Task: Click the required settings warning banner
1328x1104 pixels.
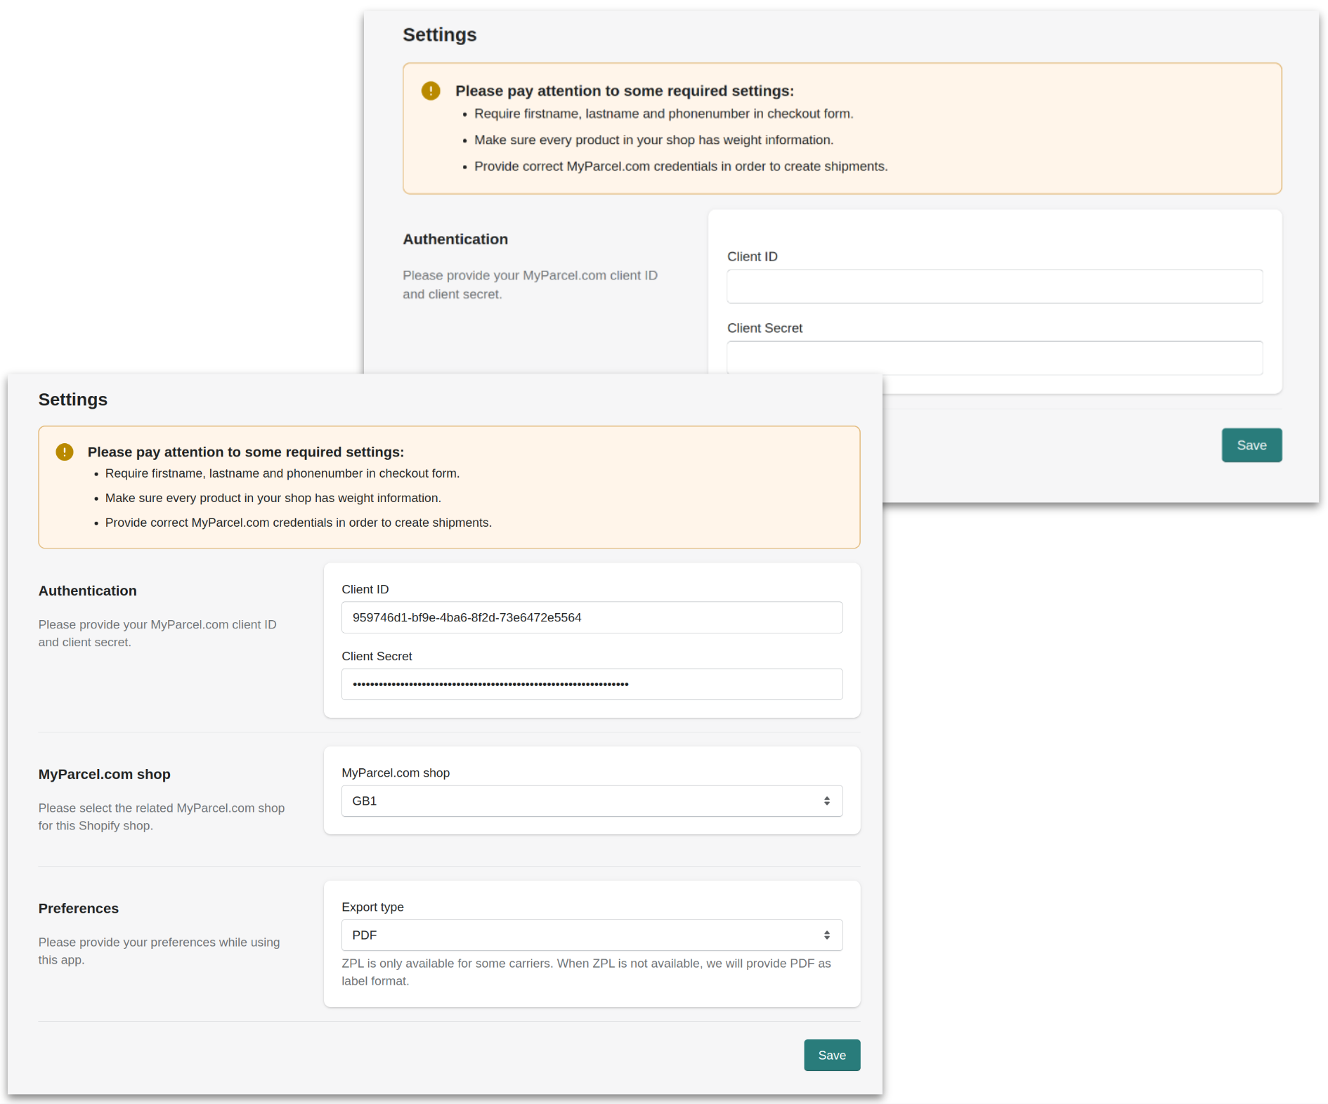Action: (x=449, y=487)
